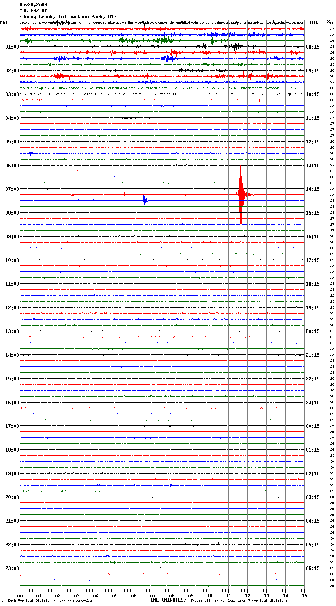
Task: Click "(Denny Creek, Yellowstone Park, WY)" title
Action: click(x=68, y=17)
